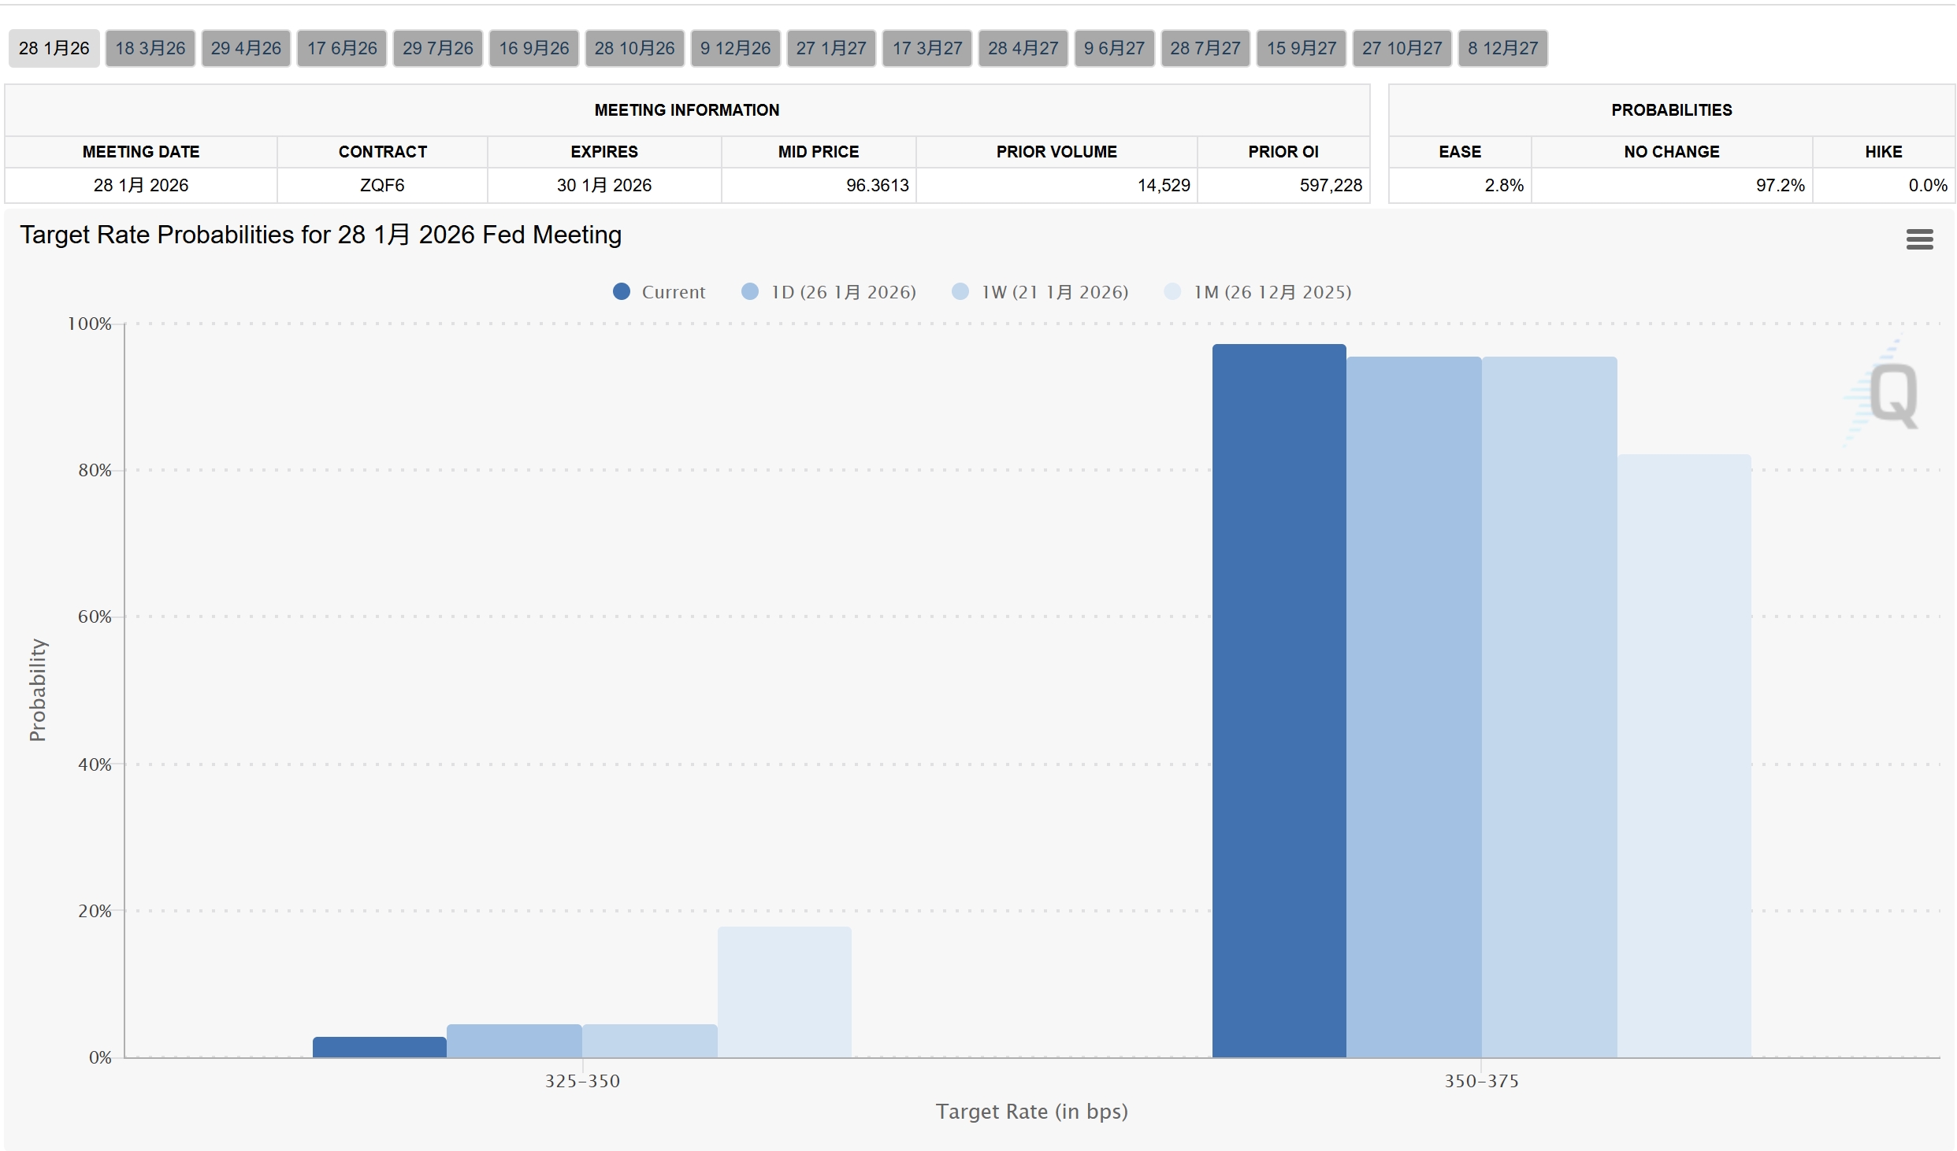Switch to the 27 1月27 meeting tab
The image size is (1957, 1151).
(x=831, y=49)
